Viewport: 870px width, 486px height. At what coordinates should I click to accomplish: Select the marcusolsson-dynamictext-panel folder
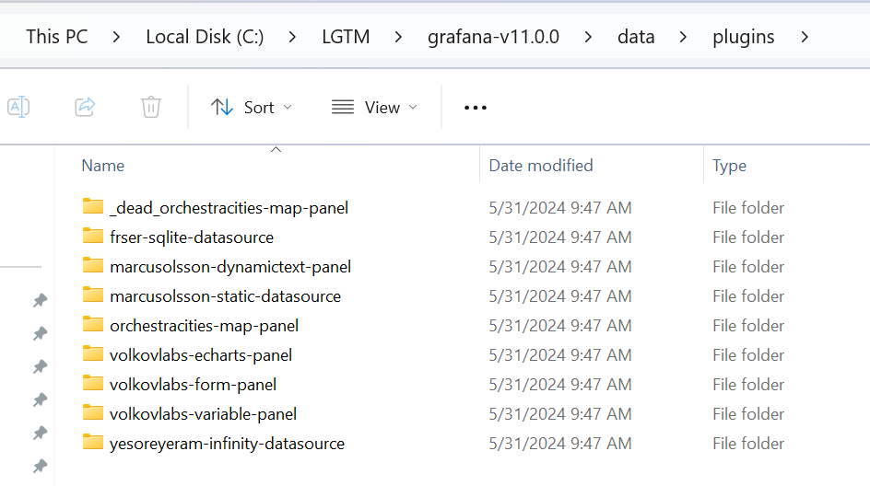pyautogui.click(x=229, y=266)
